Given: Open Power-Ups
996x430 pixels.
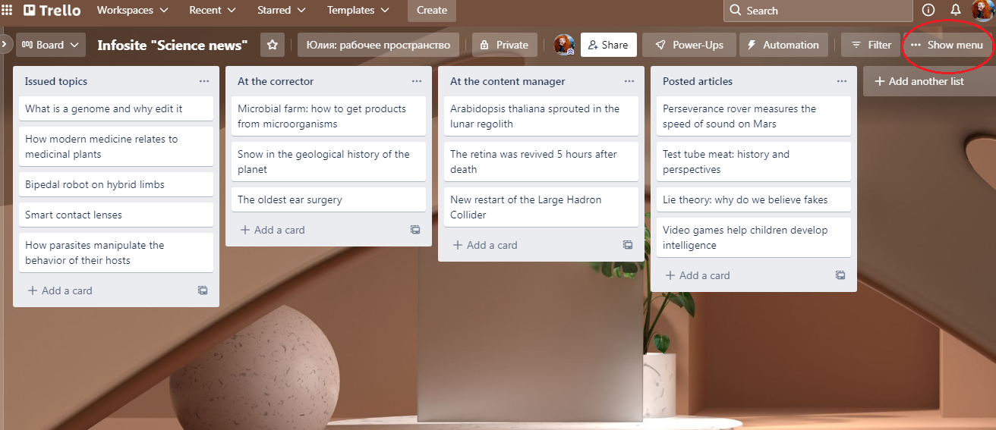Looking at the screenshot, I should tap(689, 45).
